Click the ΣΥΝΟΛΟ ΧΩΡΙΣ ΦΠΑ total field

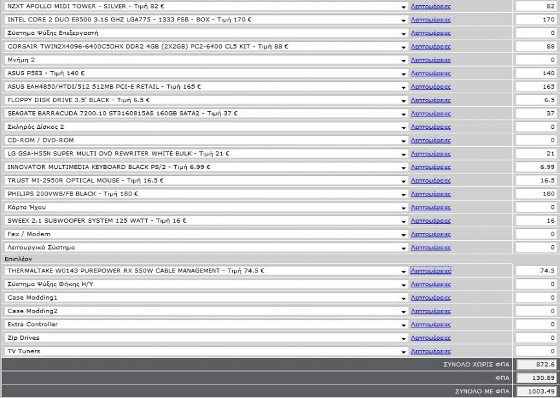coord(537,365)
